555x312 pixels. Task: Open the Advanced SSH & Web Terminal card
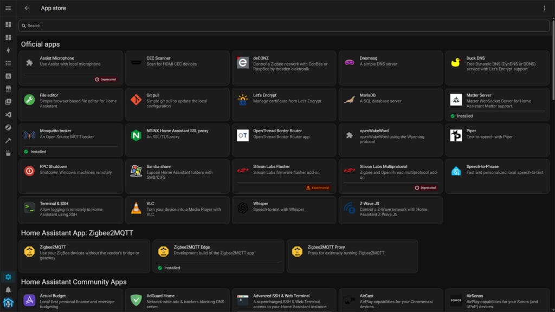284,300
